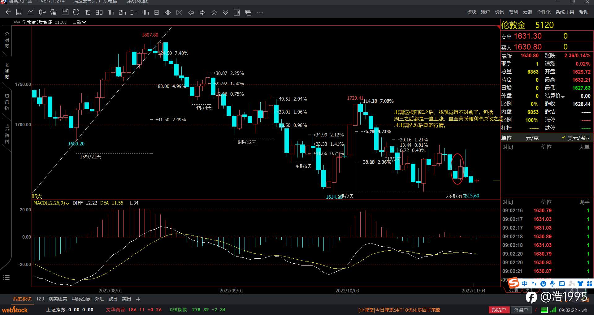
Task: Select the 欧日 bottom tab
Action: click(x=113, y=299)
